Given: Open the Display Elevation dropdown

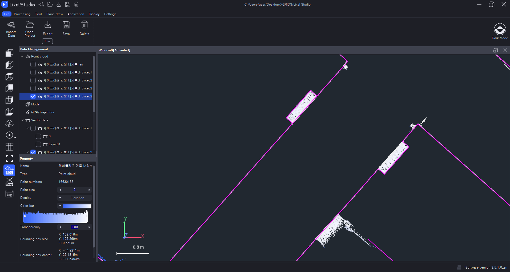Looking at the screenshot, I should coord(75,198).
